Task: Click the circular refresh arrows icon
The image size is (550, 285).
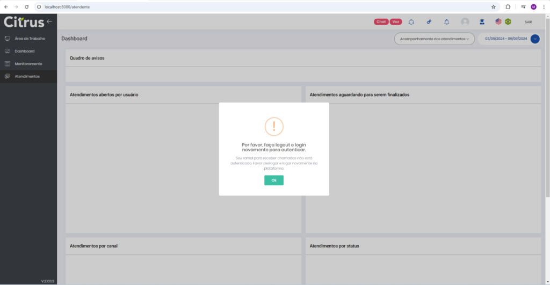Action: click(411, 22)
